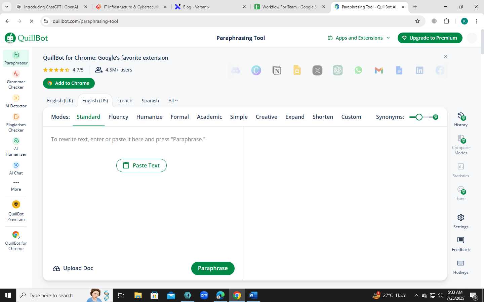Expand Apps and Extensions dropdown
Screen dimensions: 484x302
pyautogui.click(x=359, y=38)
